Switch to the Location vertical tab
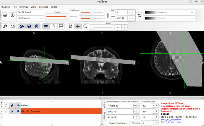The width and height of the screenshot is (204, 126). point(104,106)
